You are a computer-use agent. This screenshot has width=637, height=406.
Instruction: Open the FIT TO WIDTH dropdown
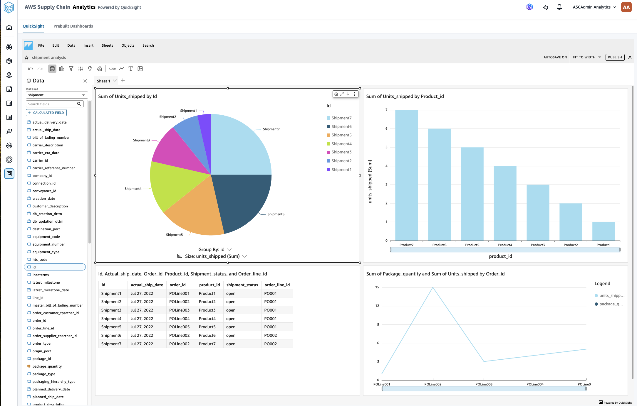(586, 57)
